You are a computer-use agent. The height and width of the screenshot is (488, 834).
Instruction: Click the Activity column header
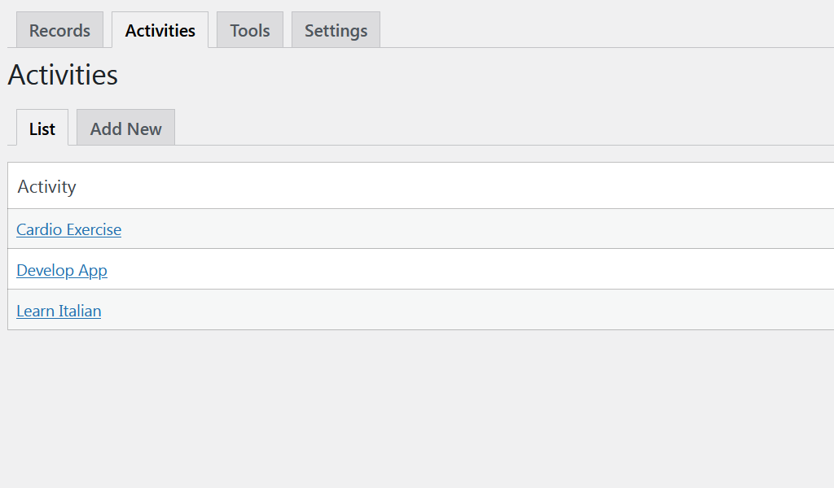coord(46,186)
